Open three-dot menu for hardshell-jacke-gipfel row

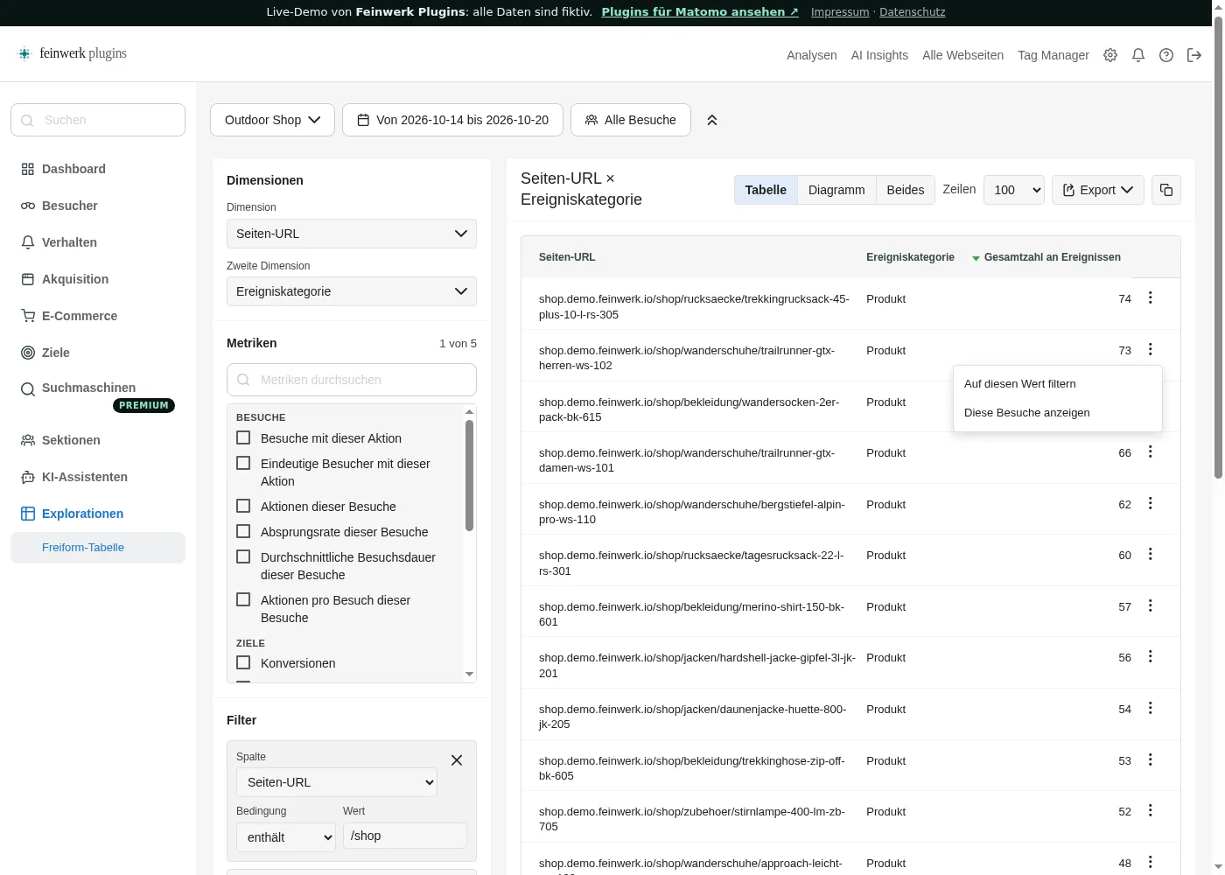point(1151,656)
